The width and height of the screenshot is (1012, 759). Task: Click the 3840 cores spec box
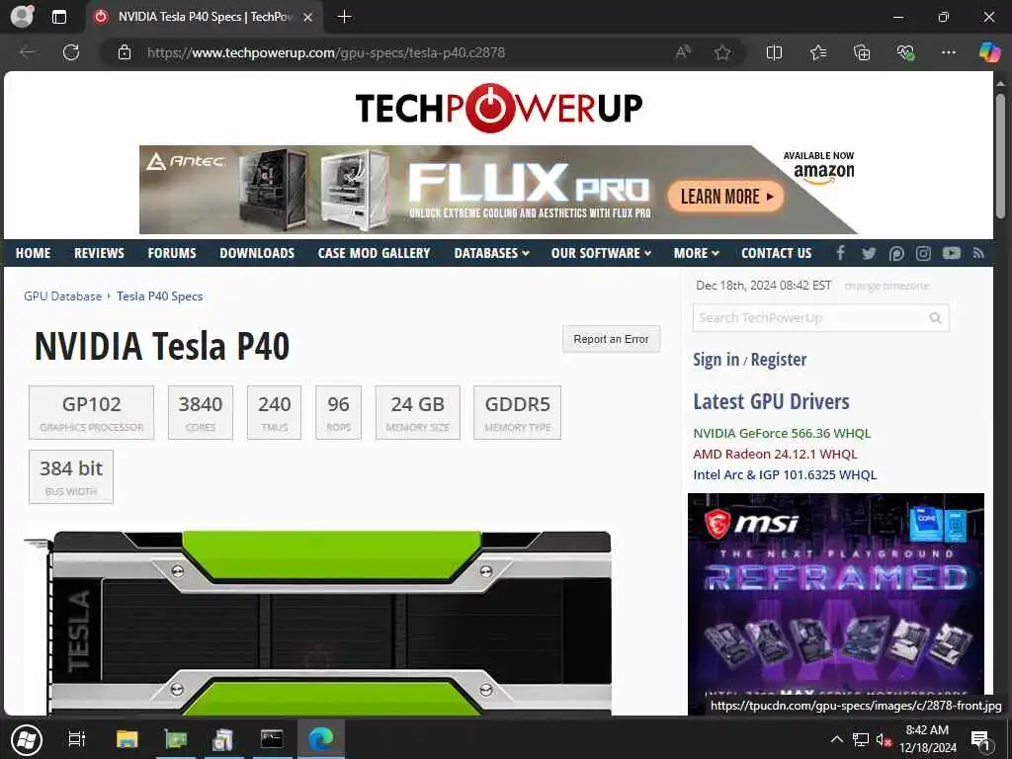click(200, 412)
